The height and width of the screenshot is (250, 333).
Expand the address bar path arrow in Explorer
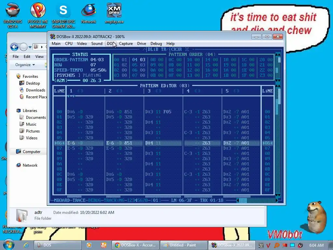42,47
